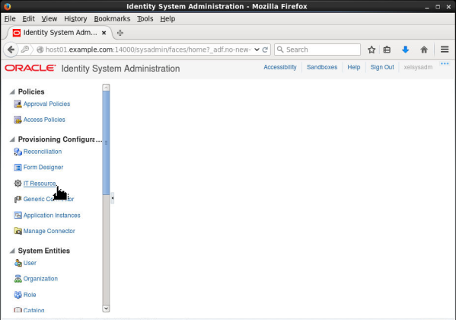Open the History menu
Screen dimensions: 456x320
click(75, 19)
